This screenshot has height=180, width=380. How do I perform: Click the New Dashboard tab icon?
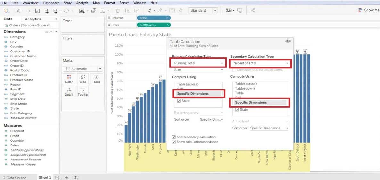pos(67,178)
